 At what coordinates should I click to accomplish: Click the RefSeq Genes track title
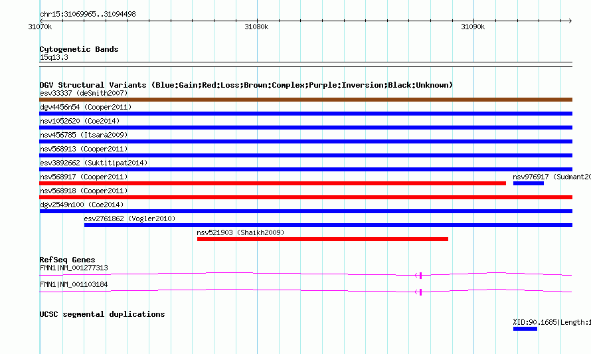pos(67,260)
